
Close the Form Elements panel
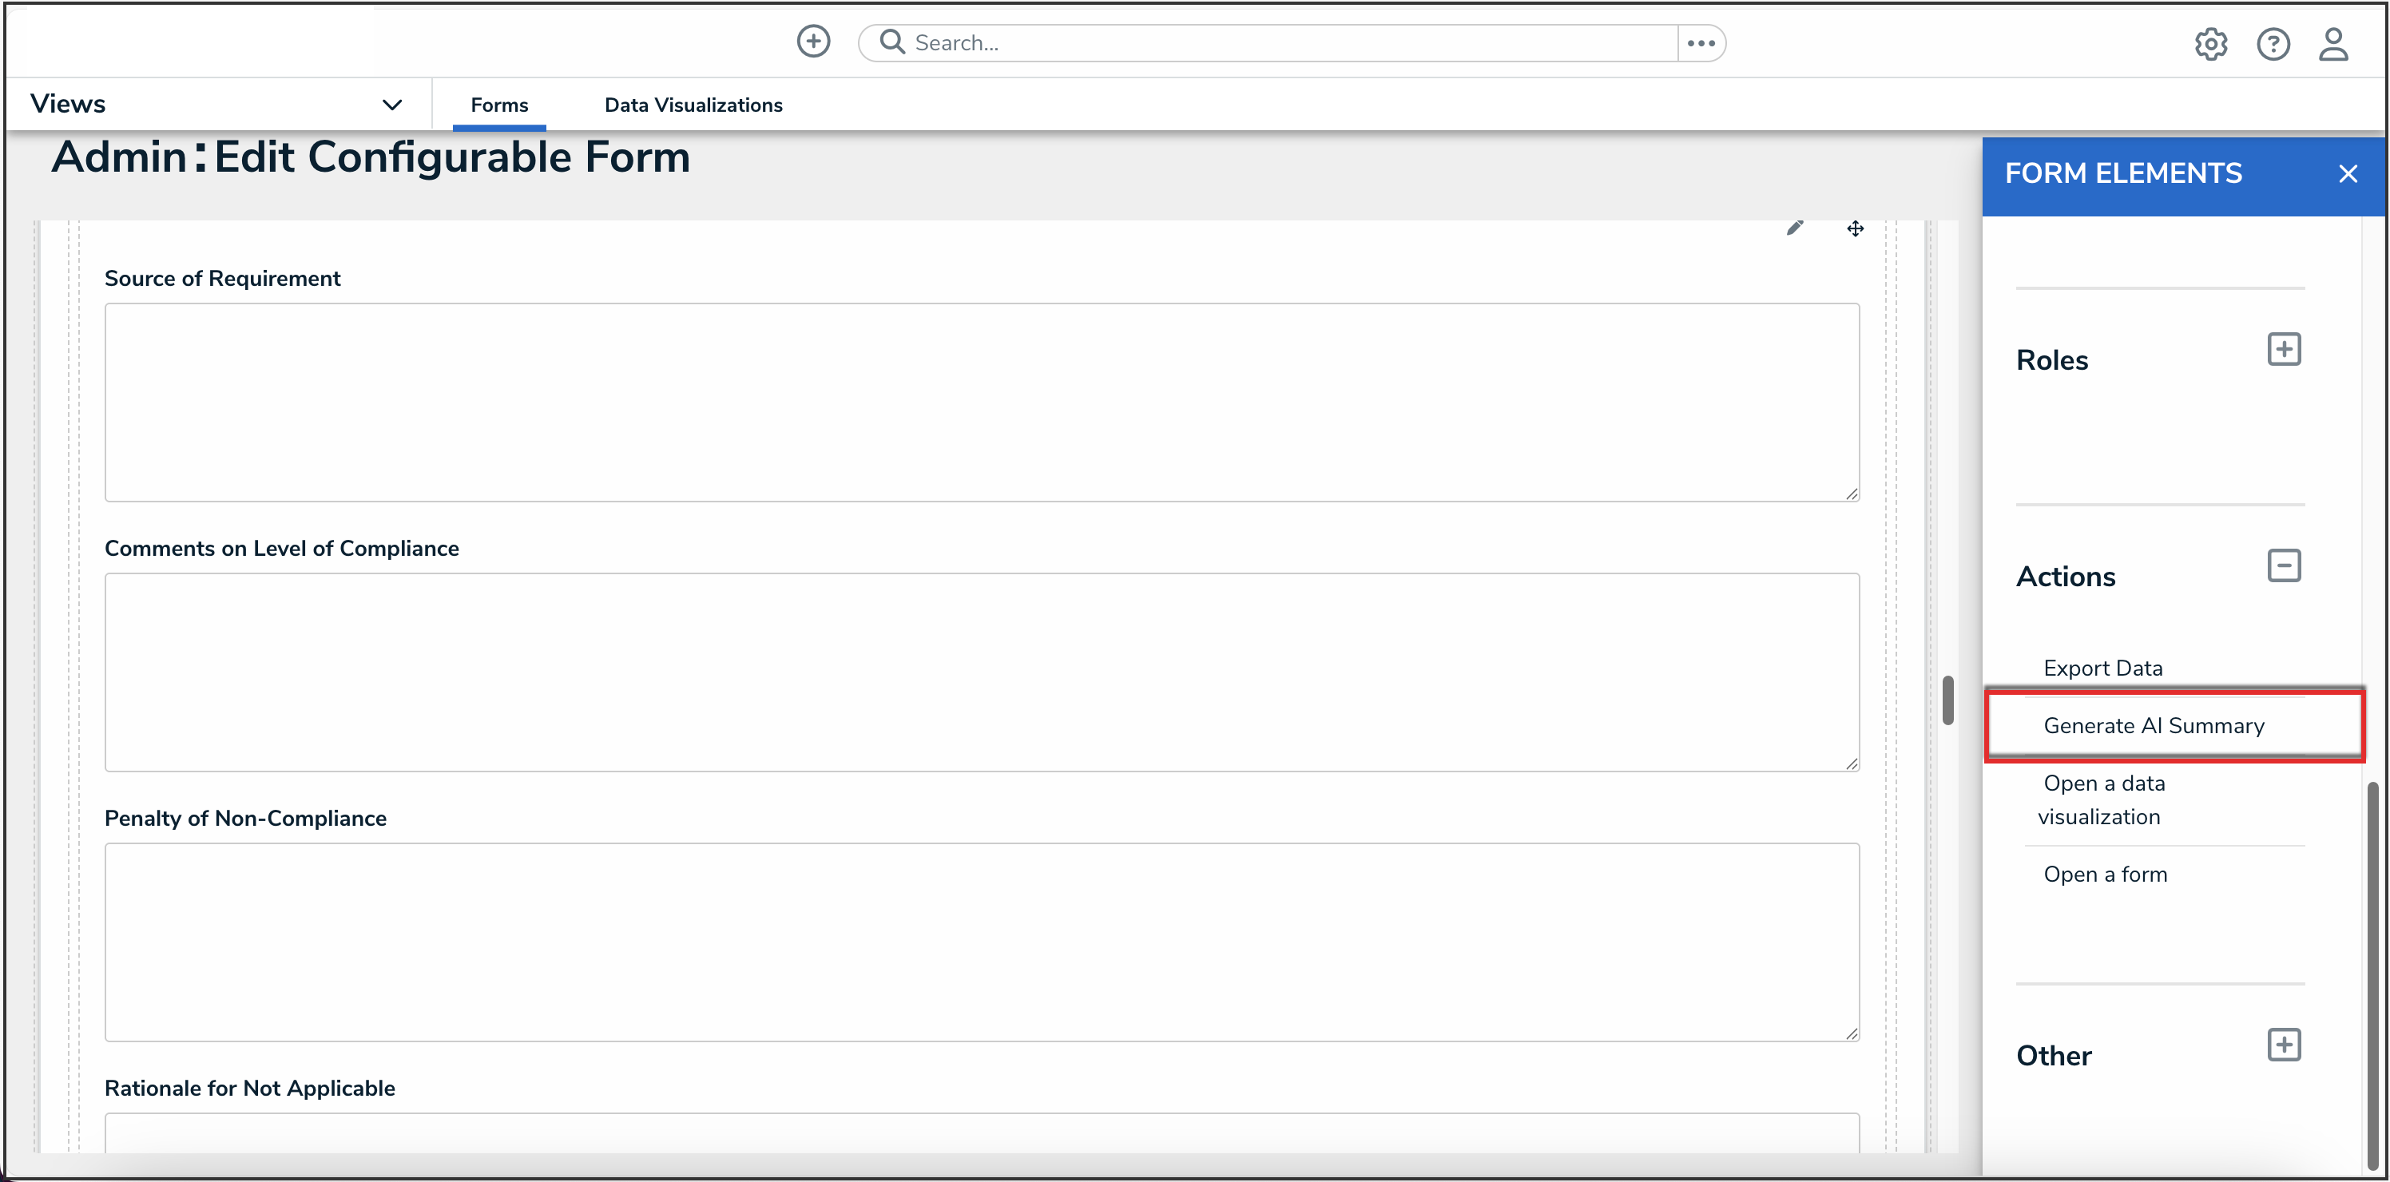tap(2348, 173)
